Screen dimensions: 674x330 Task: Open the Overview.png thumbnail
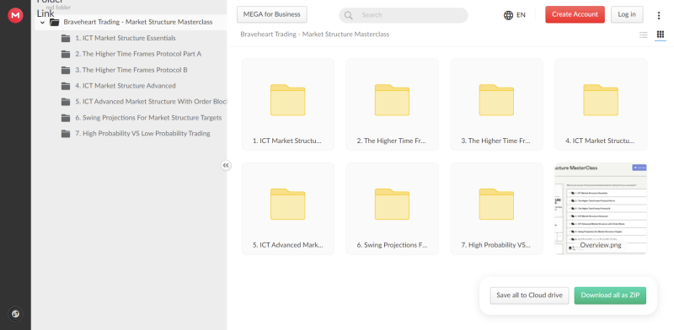pyautogui.click(x=601, y=209)
